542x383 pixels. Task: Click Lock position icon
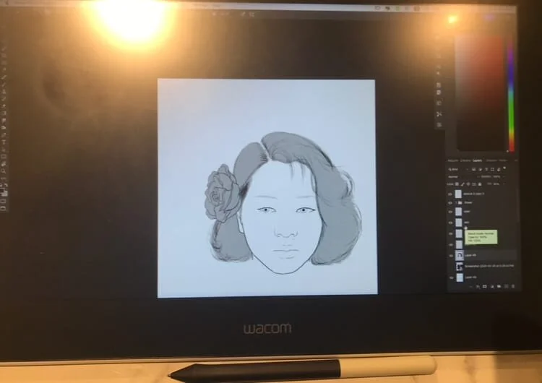point(468,184)
